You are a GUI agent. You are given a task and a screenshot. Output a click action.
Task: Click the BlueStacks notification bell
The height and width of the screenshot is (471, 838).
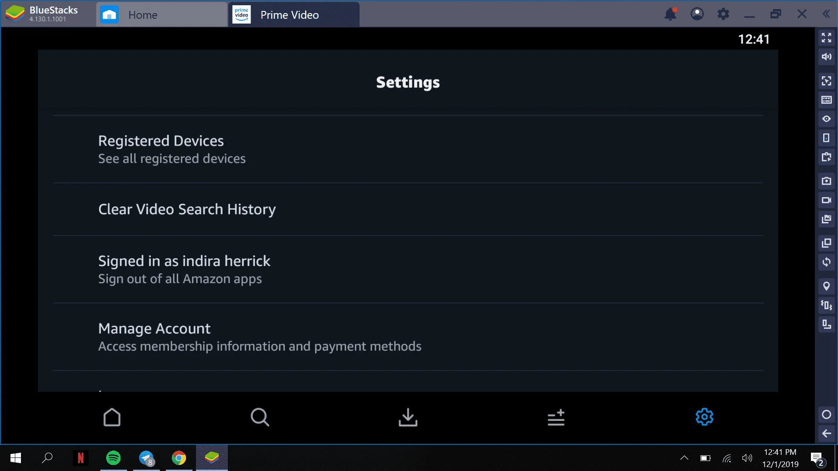coord(670,14)
